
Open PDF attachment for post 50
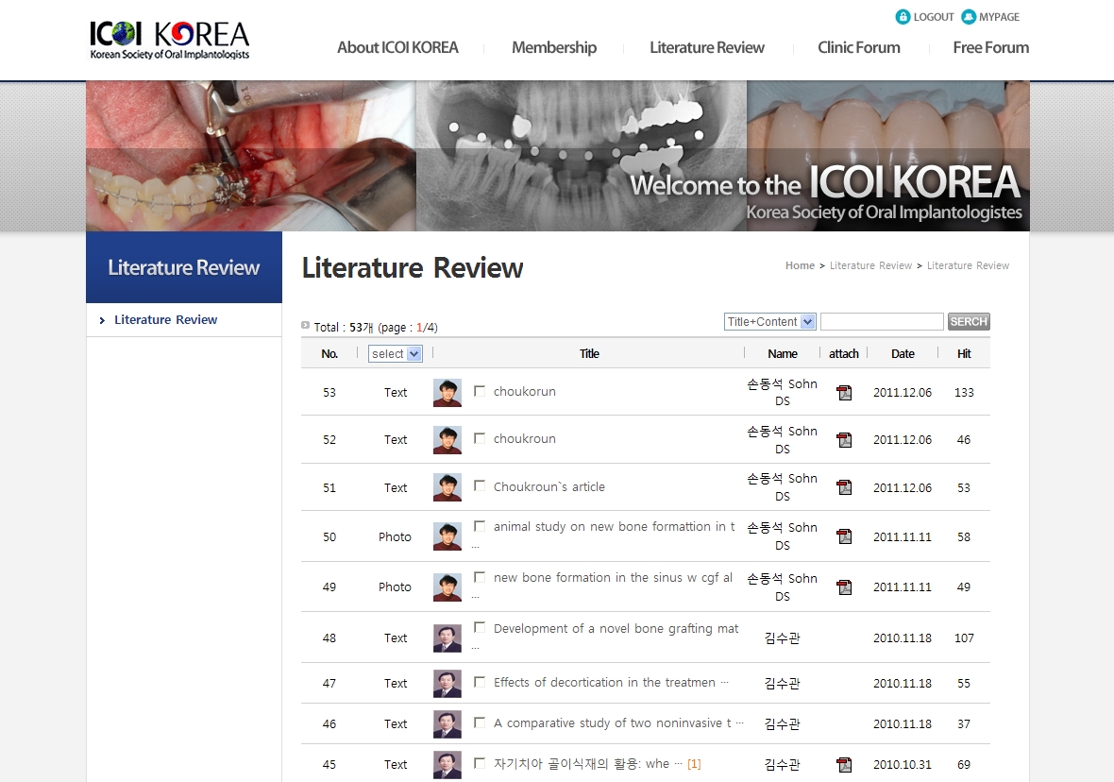844,536
